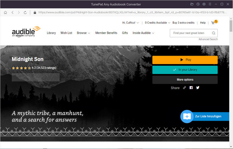The image size is (233, 149).
Task: Click the scrollbar down arrow
Action: 231,146
